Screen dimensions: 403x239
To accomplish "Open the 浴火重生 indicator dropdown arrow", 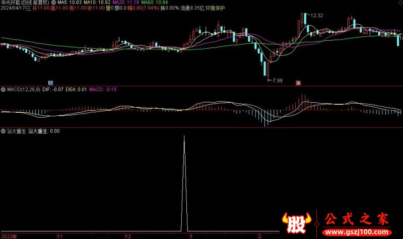I will point(4,131).
